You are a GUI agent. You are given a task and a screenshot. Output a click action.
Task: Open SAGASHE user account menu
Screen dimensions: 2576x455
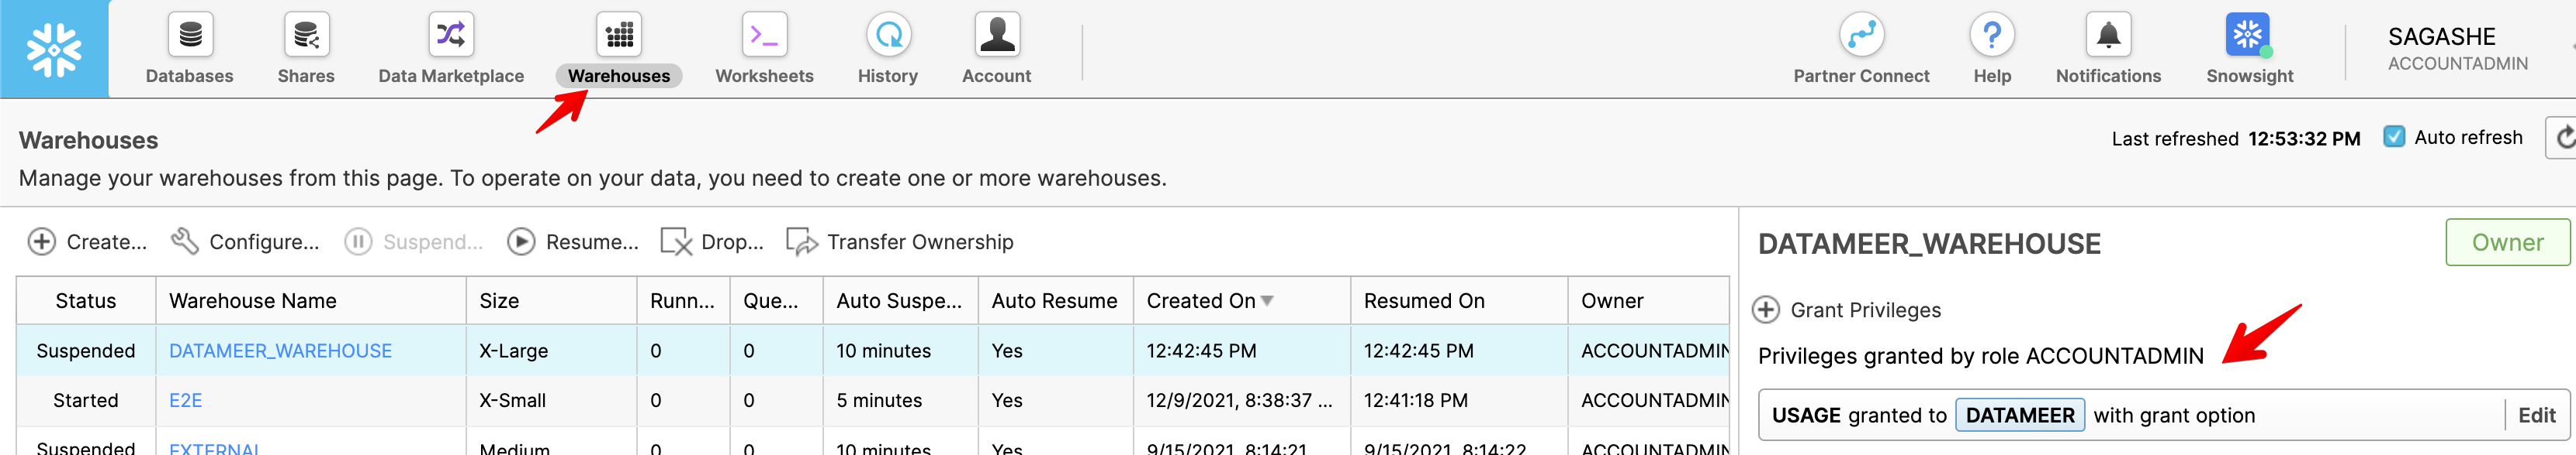coord(2456,49)
